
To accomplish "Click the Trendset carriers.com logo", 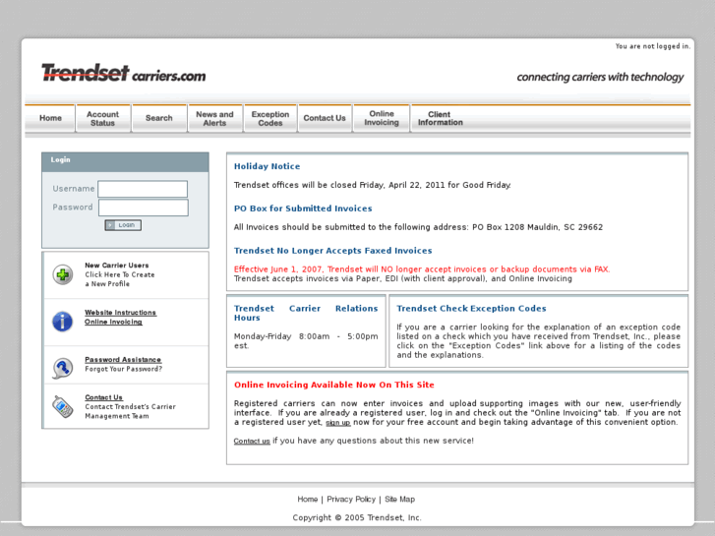I will pyautogui.click(x=124, y=73).
